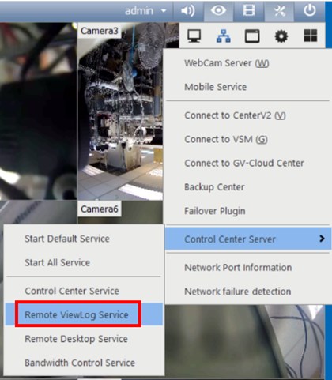Open the gear configure icon
Image resolution: width=332 pixels, height=380 pixels.
281,36
